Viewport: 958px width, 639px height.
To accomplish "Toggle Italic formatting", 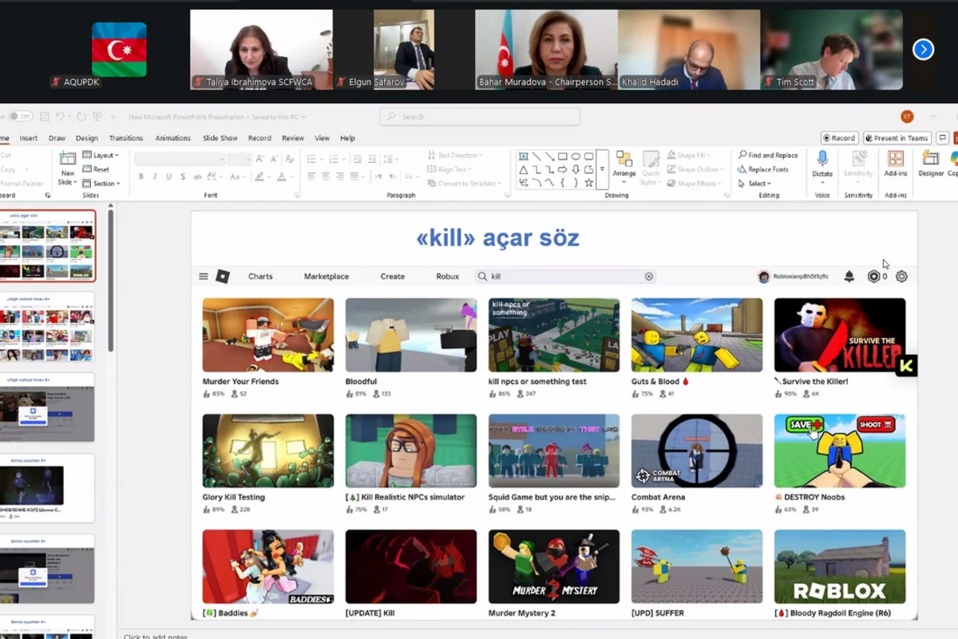I will point(155,176).
